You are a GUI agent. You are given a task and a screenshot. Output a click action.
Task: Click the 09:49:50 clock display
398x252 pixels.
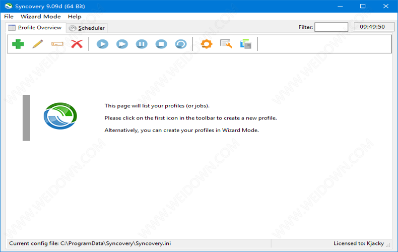click(x=374, y=27)
